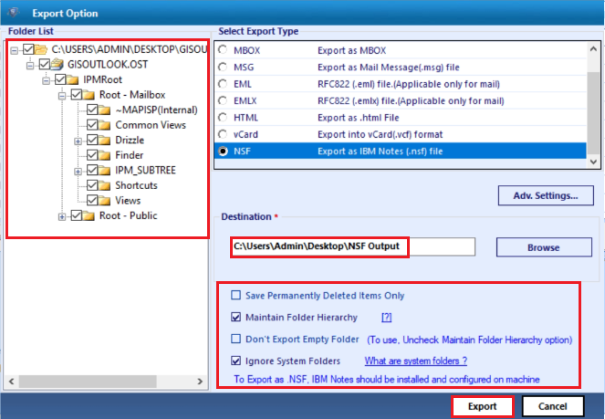Collapse the C:\USERS\ADMIN root tree node
This screenshot has height=419, width=605.
15,50
